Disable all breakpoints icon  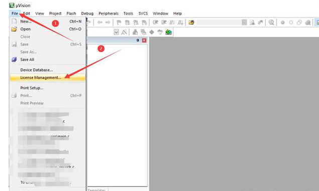point(299,23)
